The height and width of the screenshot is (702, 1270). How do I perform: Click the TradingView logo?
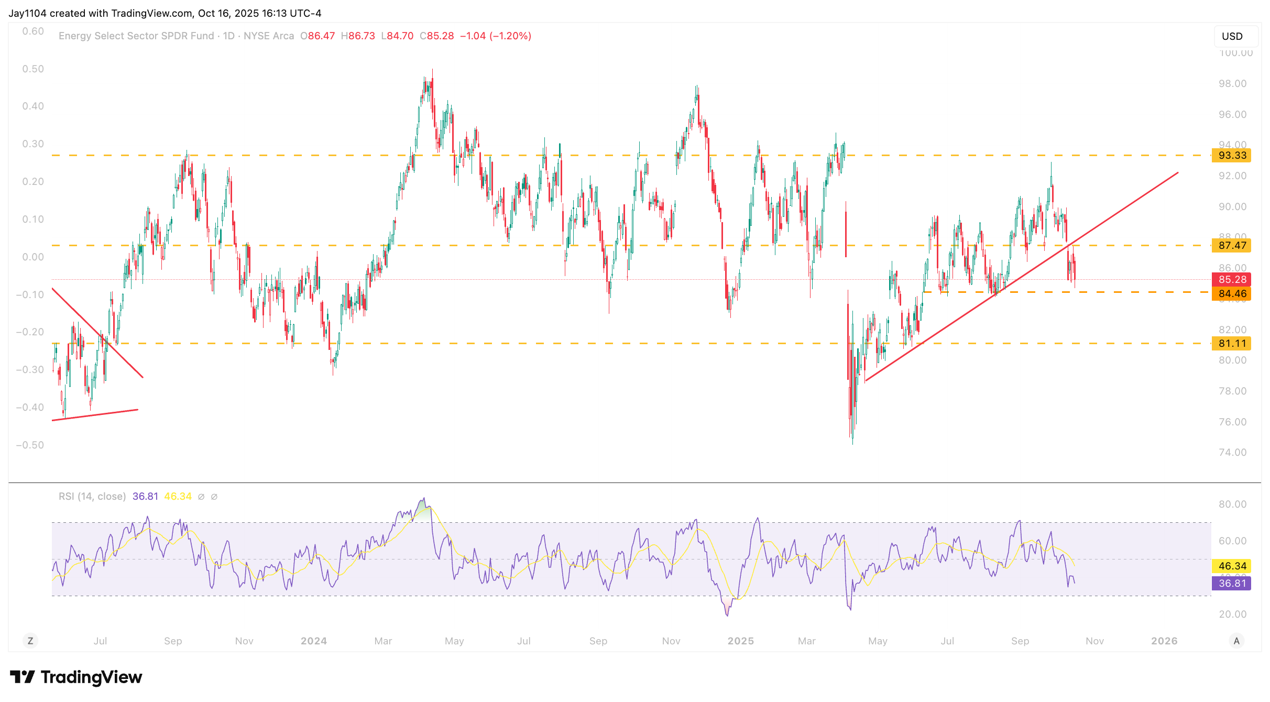[76, 677]
